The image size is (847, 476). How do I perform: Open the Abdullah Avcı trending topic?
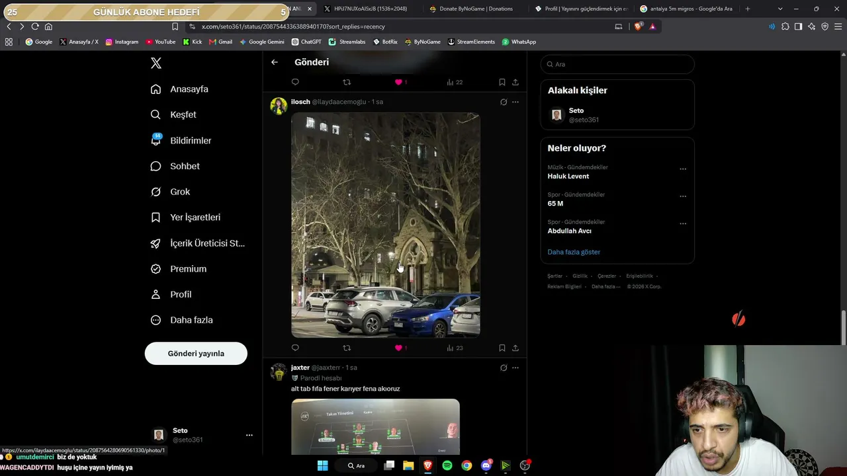coord(570,231)
